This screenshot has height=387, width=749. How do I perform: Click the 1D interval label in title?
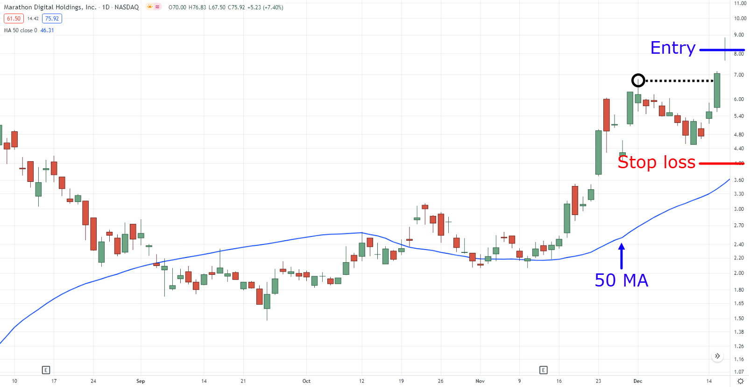coord(106,7)
